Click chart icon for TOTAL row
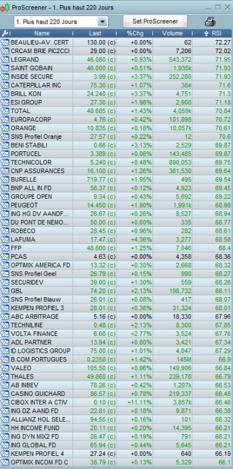The image size is (233, 469). click(5, 111)
